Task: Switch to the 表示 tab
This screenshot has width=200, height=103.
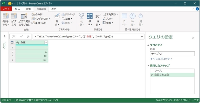Action: pos(54,9)
